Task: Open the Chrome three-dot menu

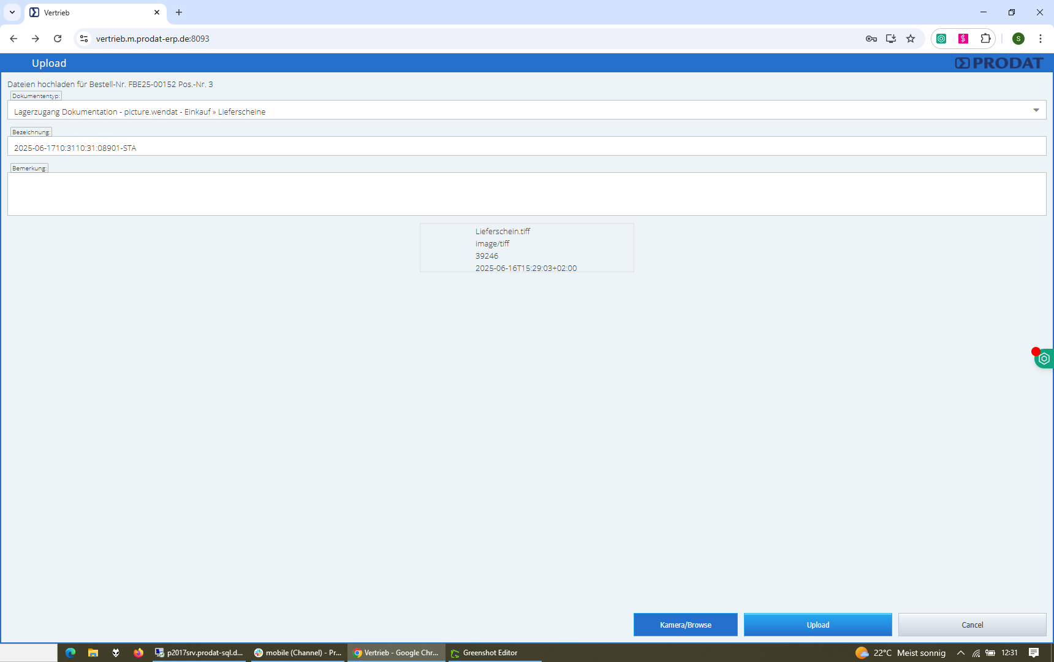Action: tap(1041, 39)
